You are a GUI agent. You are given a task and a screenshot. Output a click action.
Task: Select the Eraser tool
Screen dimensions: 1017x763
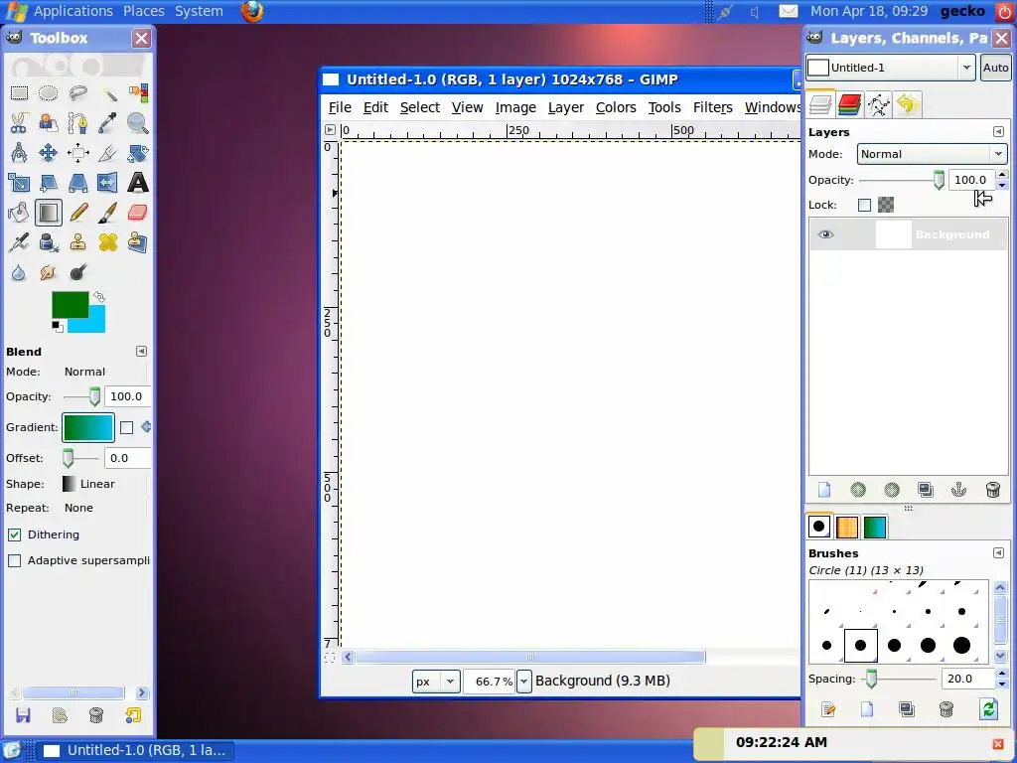[137, 213]
